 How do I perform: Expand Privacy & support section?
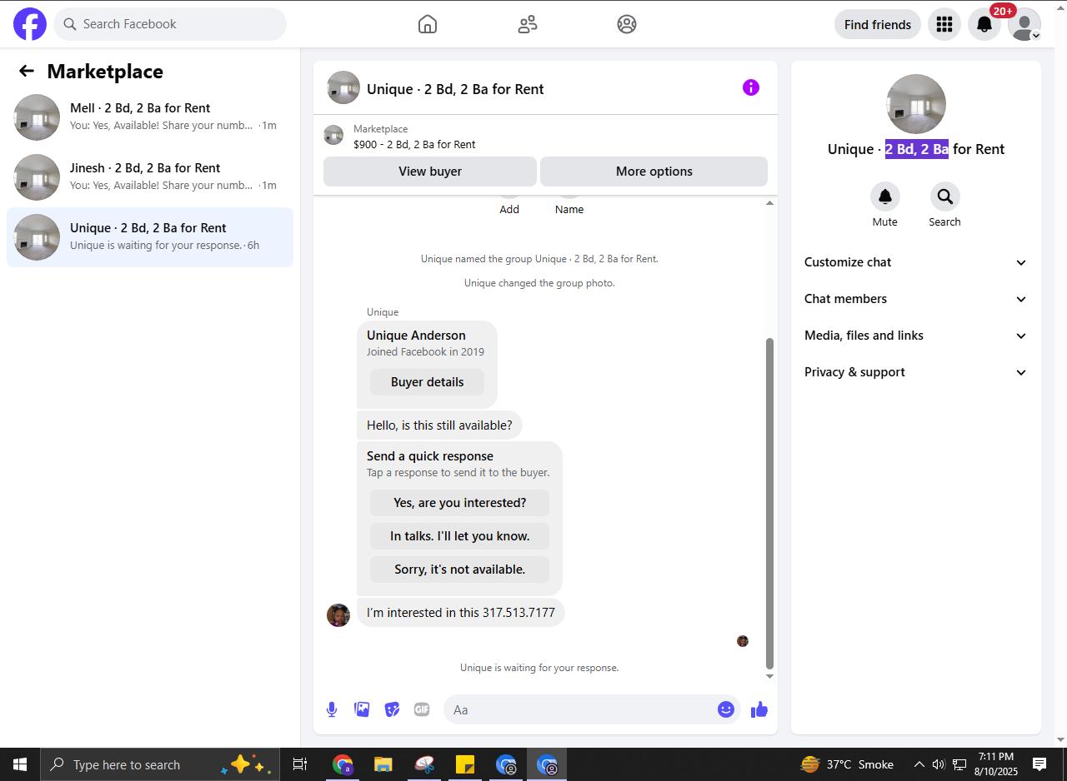click(915, 372)
